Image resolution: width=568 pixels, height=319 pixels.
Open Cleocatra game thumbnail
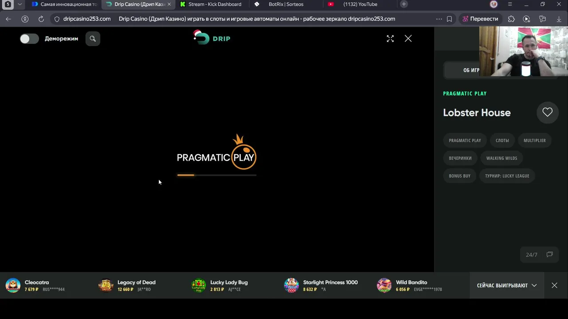click(x=13, y=285)
